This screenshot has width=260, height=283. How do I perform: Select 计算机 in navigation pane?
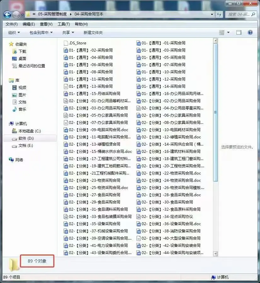[18, 124]
